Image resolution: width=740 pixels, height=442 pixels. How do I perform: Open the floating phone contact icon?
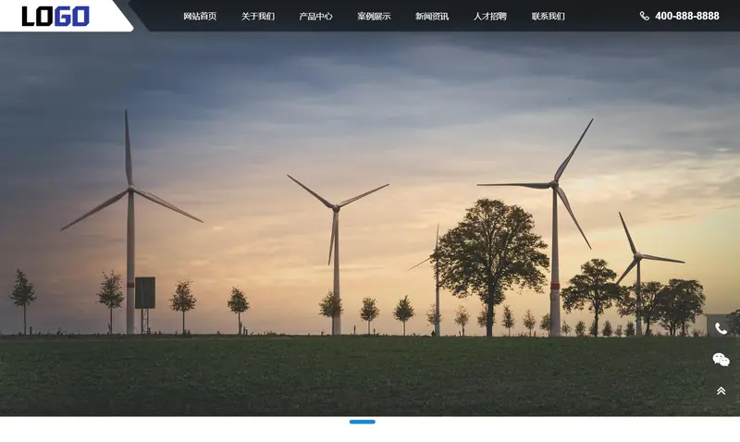[x=721, y=328]
